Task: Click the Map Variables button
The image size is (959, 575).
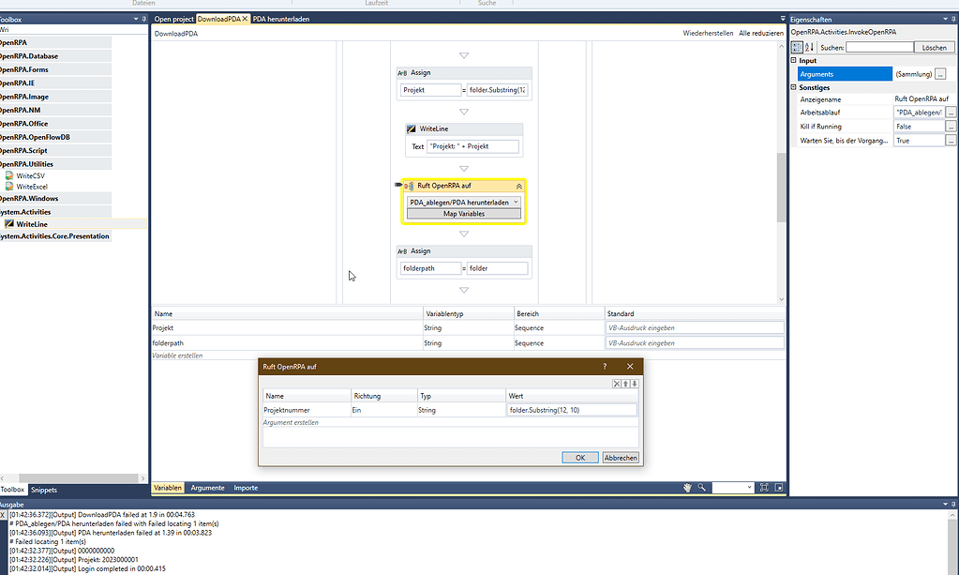Action: coord(463,215)
